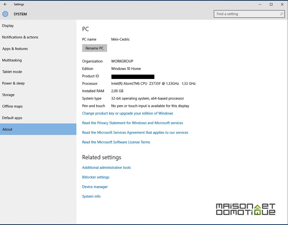Viewport: 288px width, 225px height.
Task: Click the Related settings heading
Action: click(102, 157)
